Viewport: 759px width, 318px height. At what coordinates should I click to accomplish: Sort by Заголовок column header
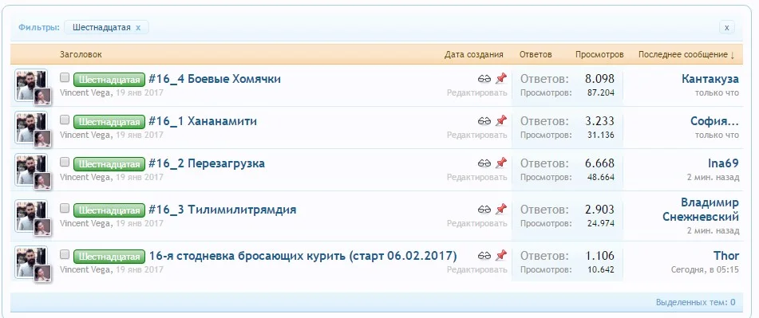click(x=81, y=55)
